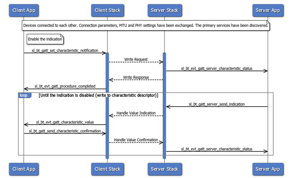This screenshot has width=297, height=178.
Task: Click the 'Write Response' message label
Action: [x=136, y=77]
